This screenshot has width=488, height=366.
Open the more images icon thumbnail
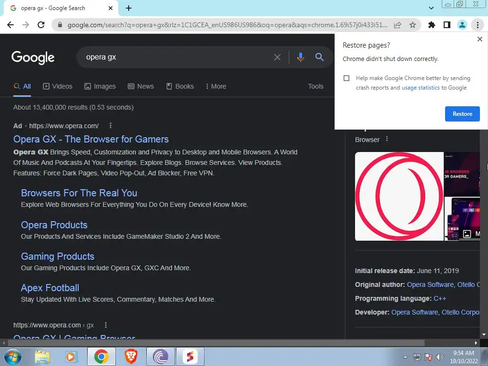pyautogui.click(x=462, y=219)
